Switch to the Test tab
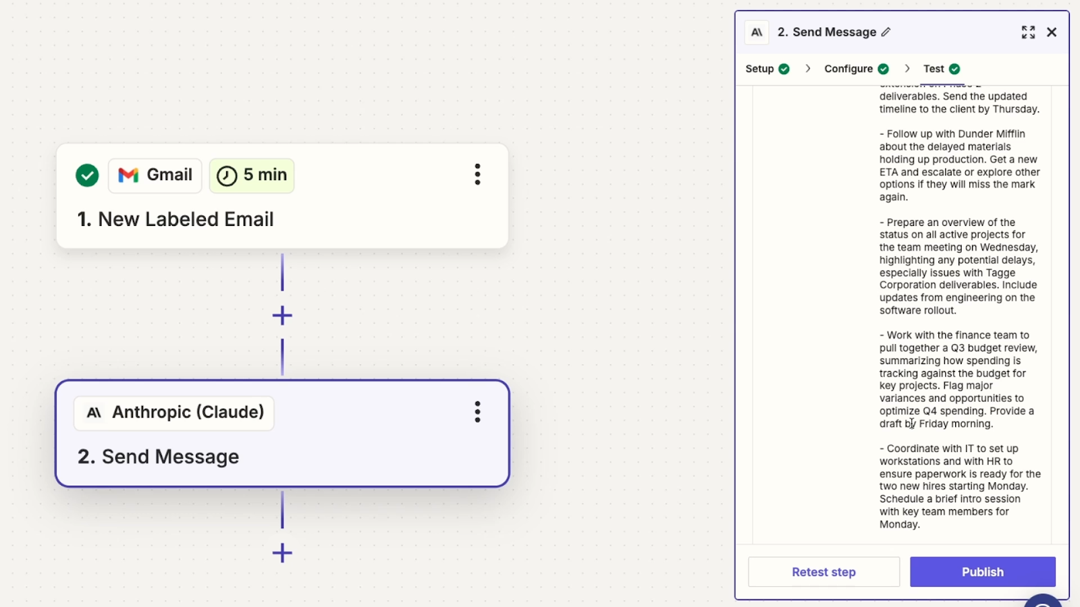Viewport: 1080px width, 607px height. point(942,69)
